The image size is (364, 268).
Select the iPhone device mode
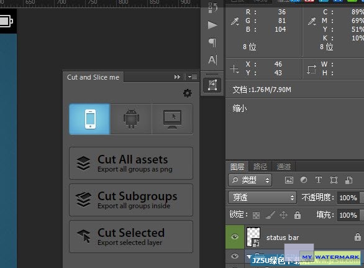[x=89, y=119]
